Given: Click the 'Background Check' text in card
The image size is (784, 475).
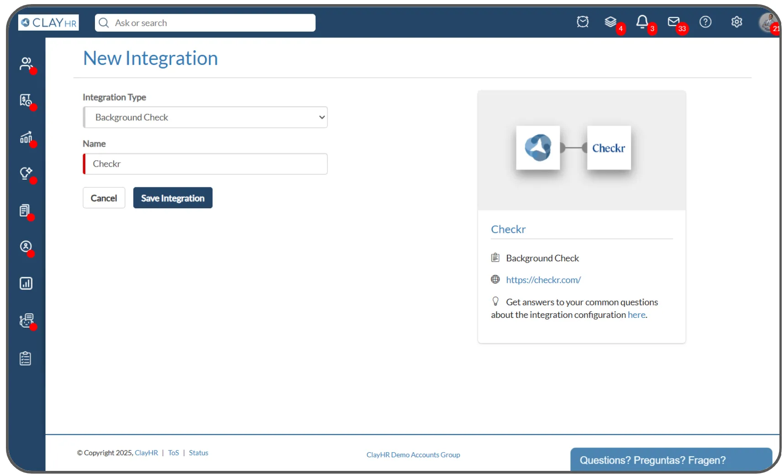Looking at the screenshot, I should point(542,258).
